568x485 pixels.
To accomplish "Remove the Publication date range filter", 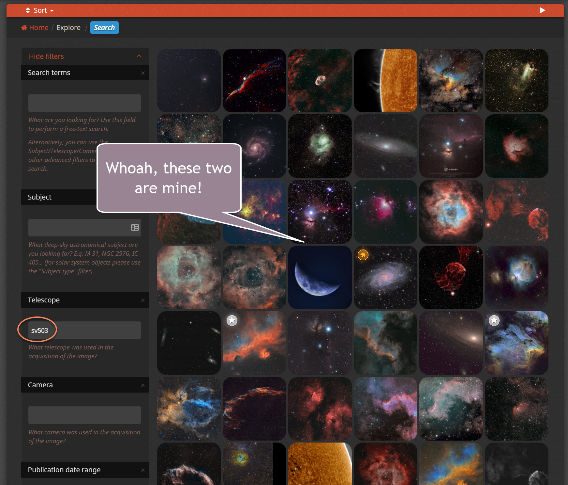I will pyautogui.click(x=143, y=470).
